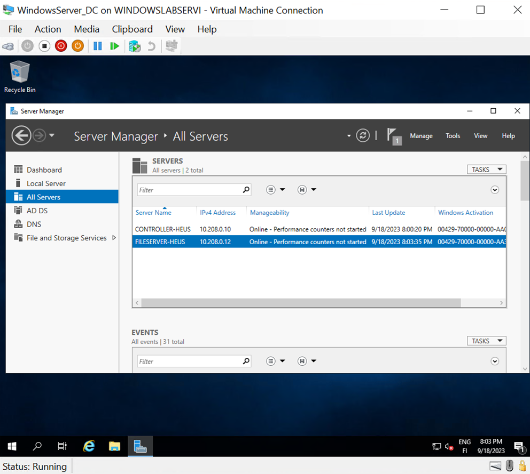Pause the virtual machine

[98, 46]
